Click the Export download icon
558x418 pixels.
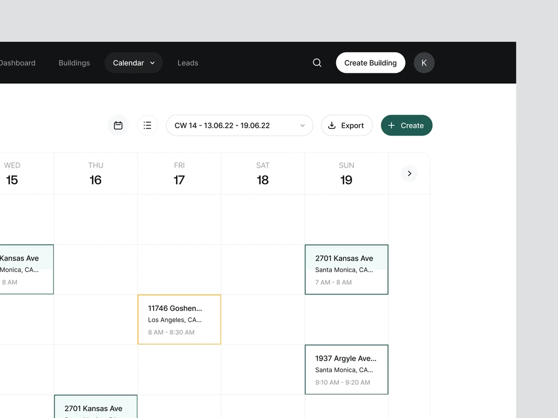(x=332, y=126)
